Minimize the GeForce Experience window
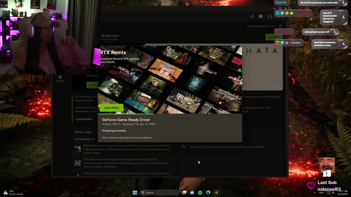This screenshot has width=351, height=197. [274, 8]
